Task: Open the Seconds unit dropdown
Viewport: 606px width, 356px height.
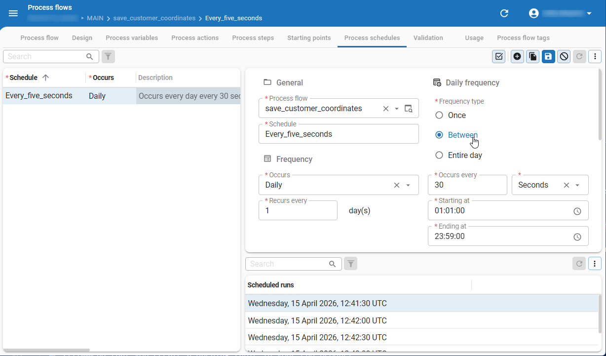Action: click(x=578, y=185)
